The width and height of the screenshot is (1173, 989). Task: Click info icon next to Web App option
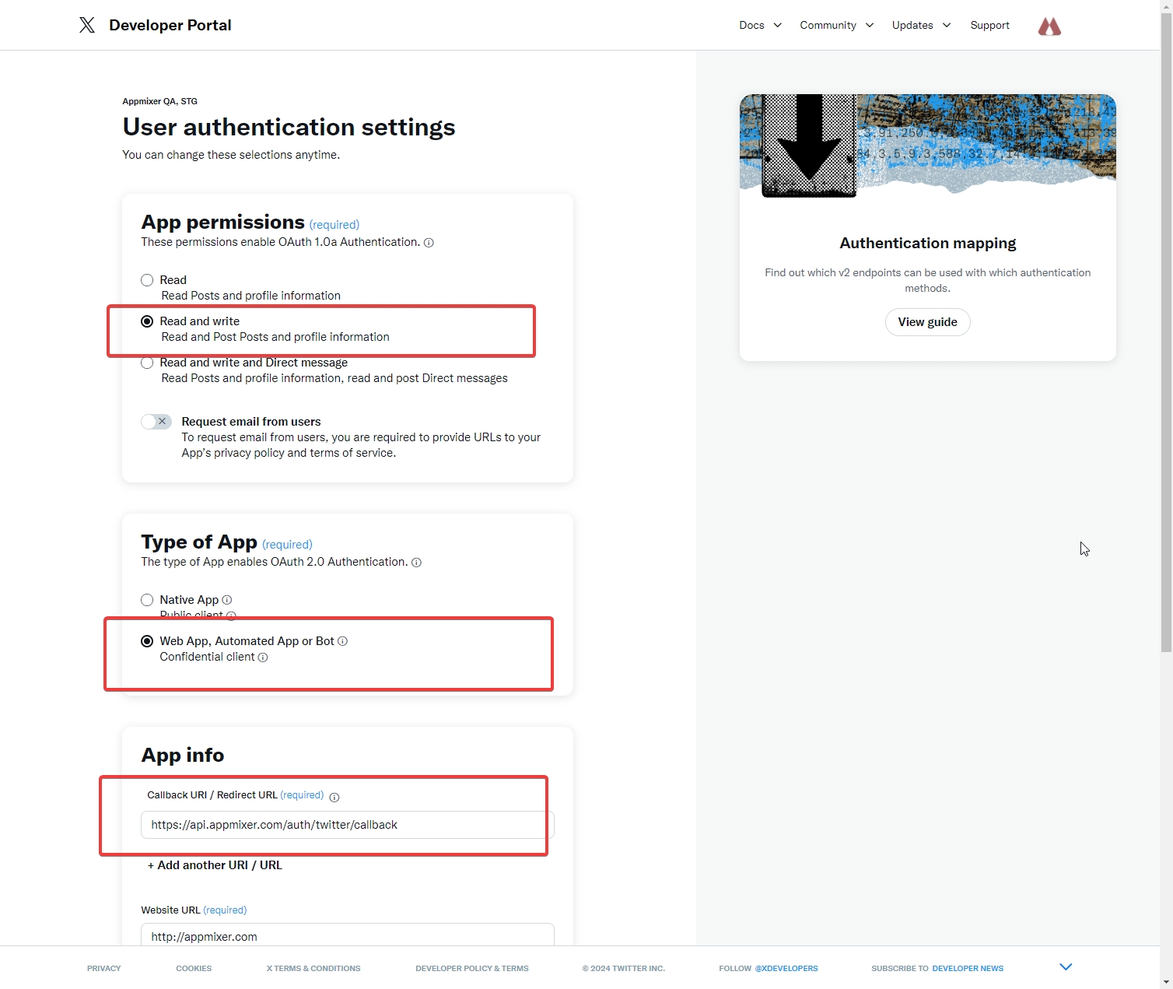pos(342,641)
